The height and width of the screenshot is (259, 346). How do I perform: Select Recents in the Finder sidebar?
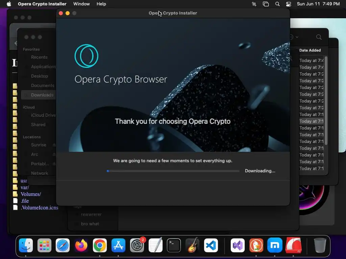(39, 57)
